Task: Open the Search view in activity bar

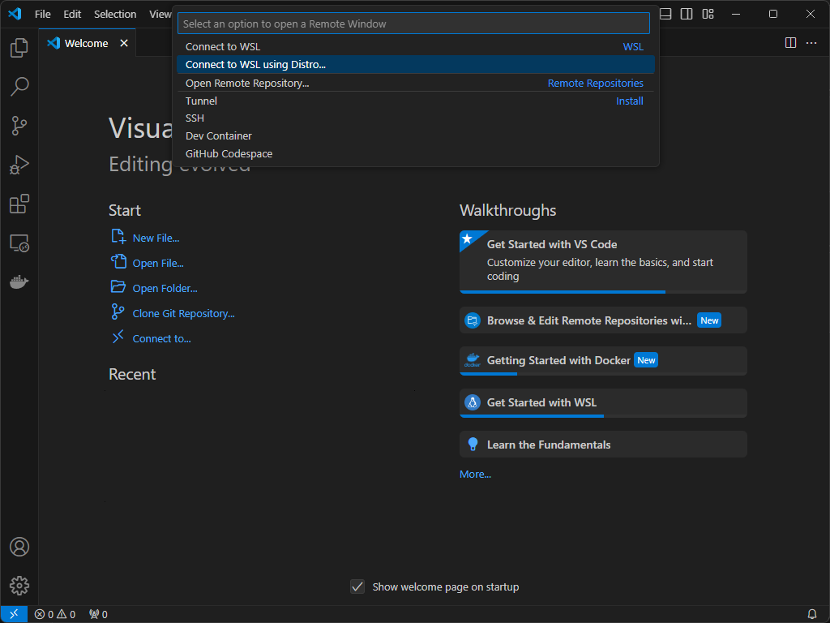Action: (x=19, y=87)
